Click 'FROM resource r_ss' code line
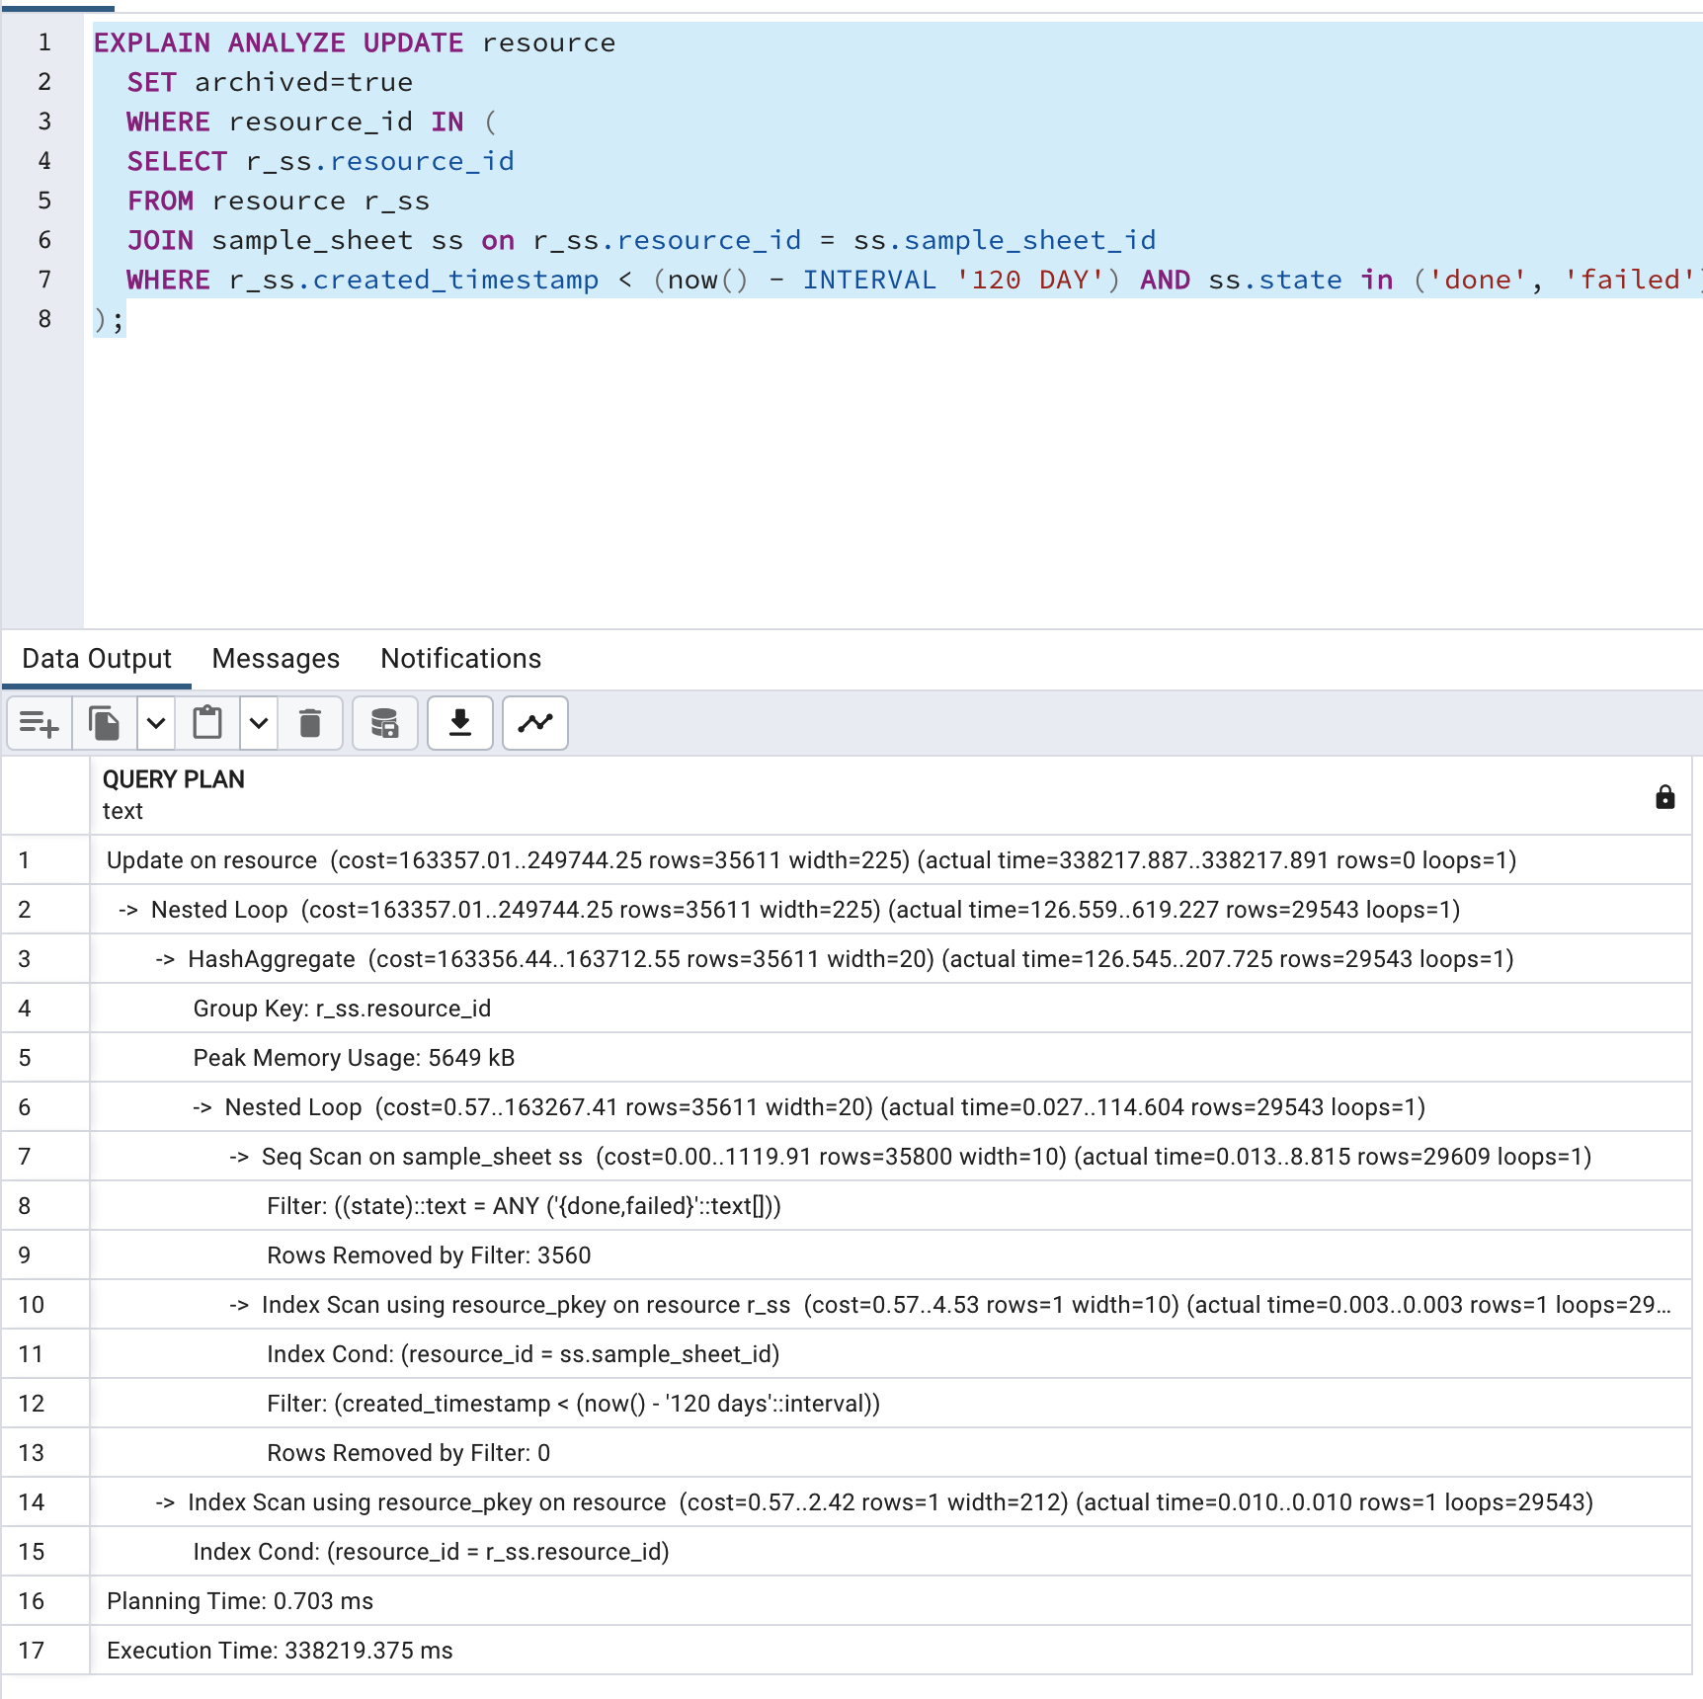This screenshot has height=1699, width=1703. point(279,201)
